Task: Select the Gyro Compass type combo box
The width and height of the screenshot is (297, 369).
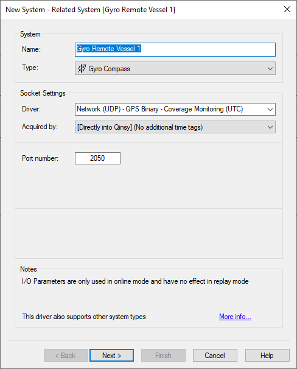Action: (x=175, y=68)
